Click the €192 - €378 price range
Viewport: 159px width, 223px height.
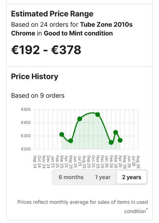point(46,50)
